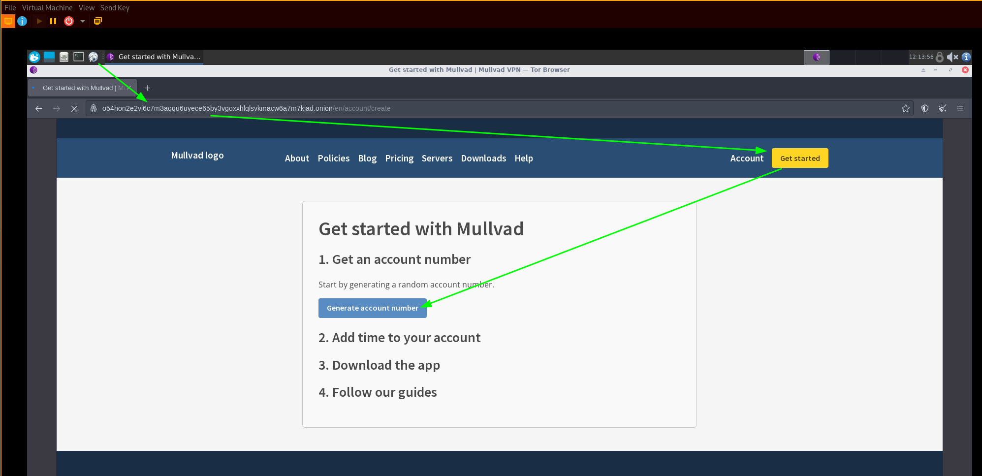This screenshot has width=982, height=476.
Task: Expand the shutdown options dropdown arrow
Action: coord(83,21)
